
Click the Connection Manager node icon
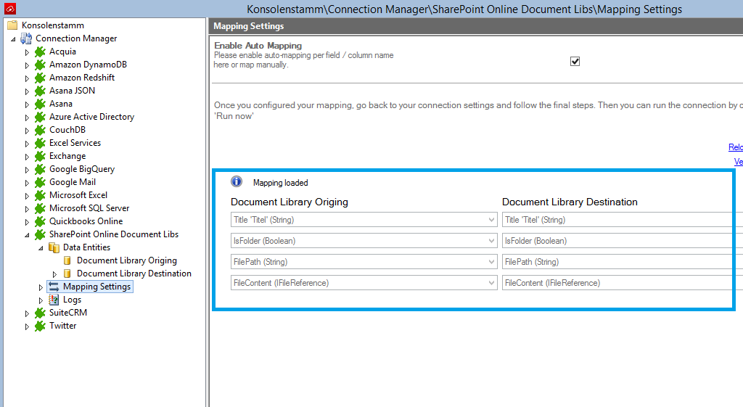(26, 38)
